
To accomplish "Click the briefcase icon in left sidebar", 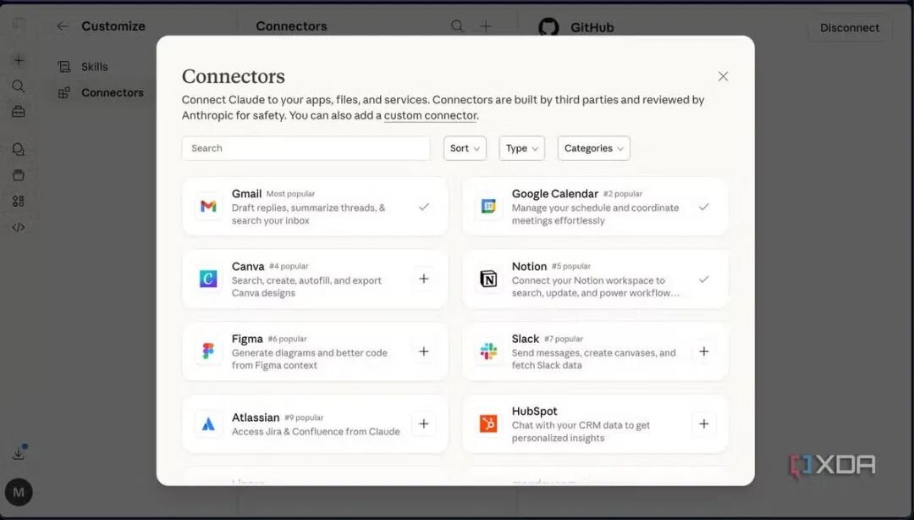I will (19, 112).
